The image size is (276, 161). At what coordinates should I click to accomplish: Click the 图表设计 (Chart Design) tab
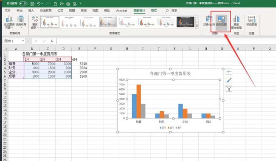click(139, 11)
